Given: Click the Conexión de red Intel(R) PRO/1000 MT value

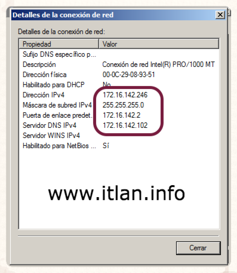Looking at the screenshot, I should pyautogui.click(x=159, y=64).
